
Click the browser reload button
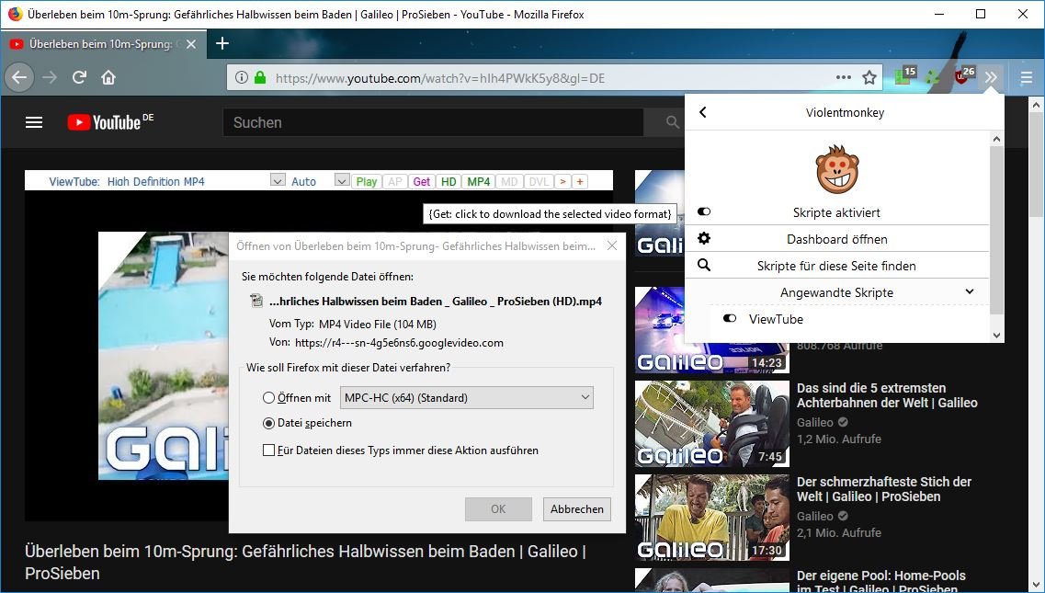[79, 78]
